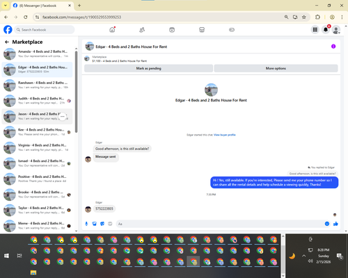Click More options button
Screen dimensions: 348x278
[276, 68]
